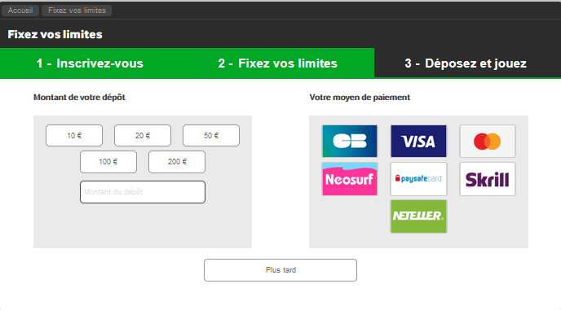Switch to step 2 Fixez vos limites
Image resolution: width=561 pixels, height=310 pixels.
[x=277, y=63]
